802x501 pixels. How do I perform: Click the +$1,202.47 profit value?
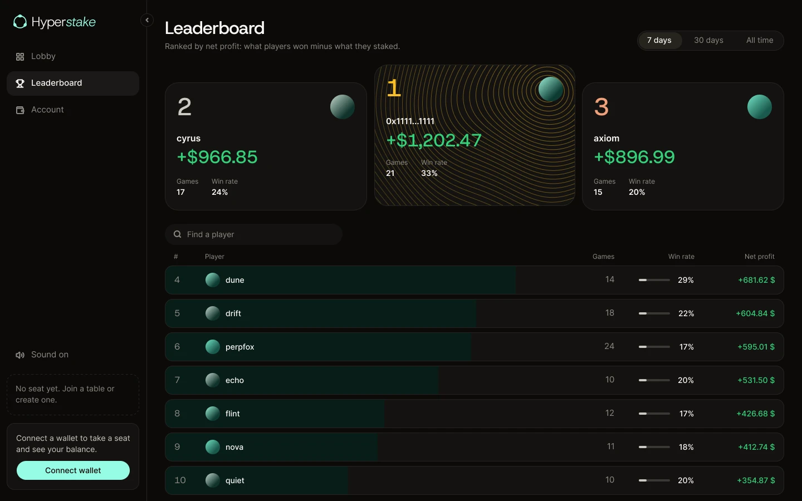pos(434,140)
